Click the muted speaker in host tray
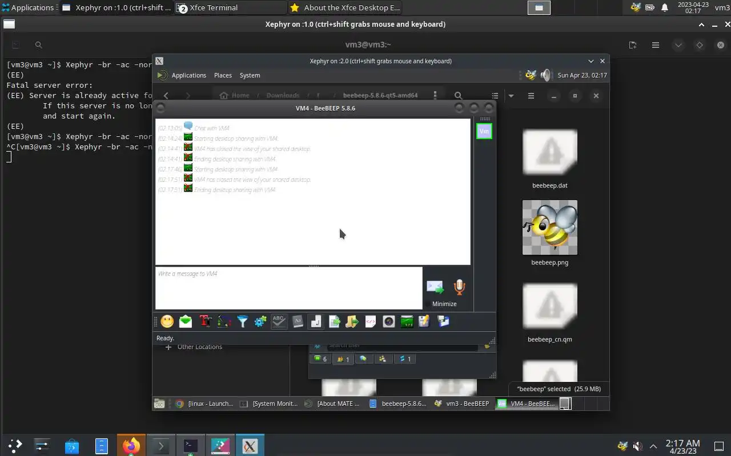The width and height of the screenshot is (731, 456). [x=638, y=446]
